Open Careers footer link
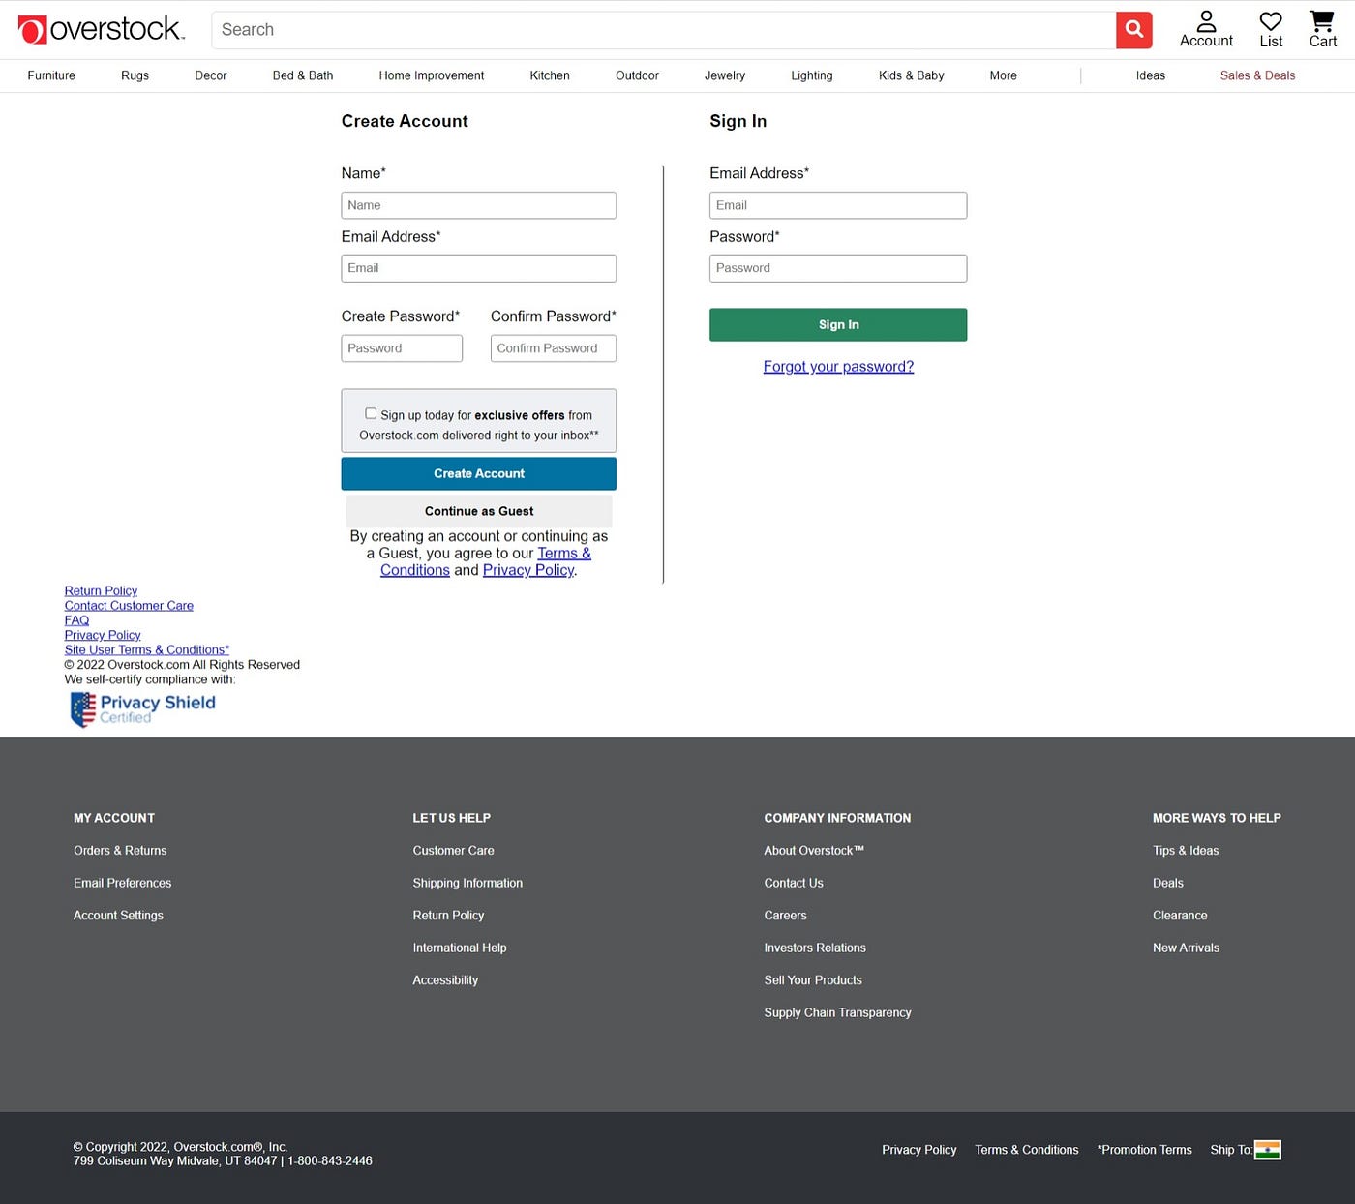Screen dimensions: 1355x1204 point(785,916)
